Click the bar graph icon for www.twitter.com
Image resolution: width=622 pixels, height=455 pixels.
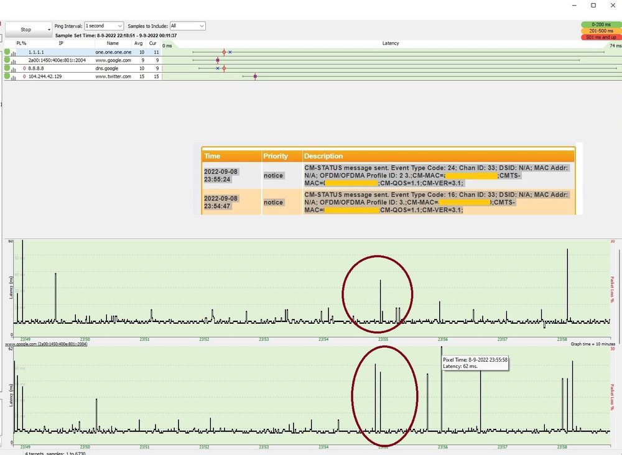tap(13, 76)
